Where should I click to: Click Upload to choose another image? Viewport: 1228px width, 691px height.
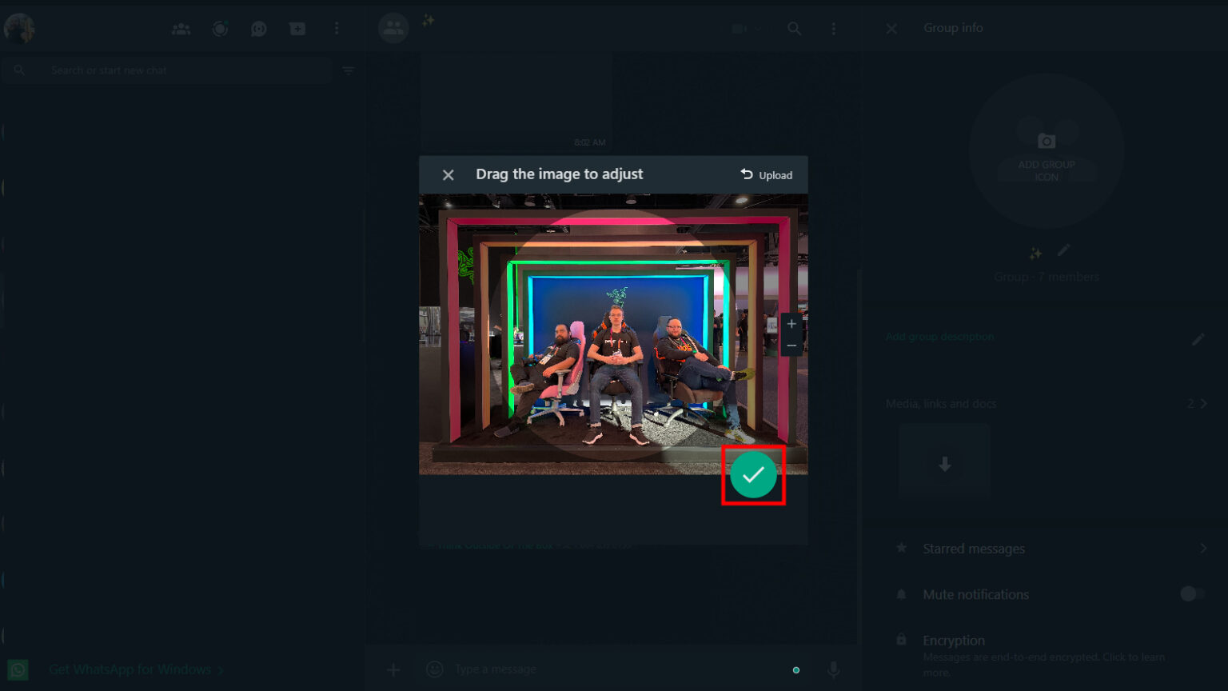tap(766, 175)
